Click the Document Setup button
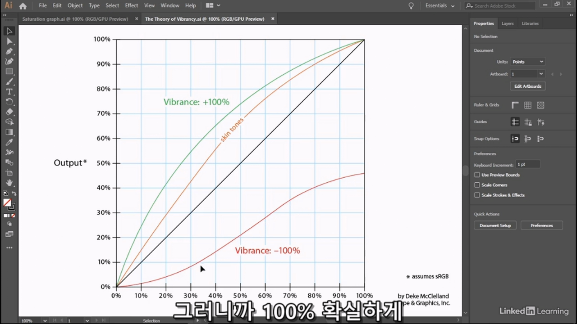This screenshot has height=324, width=577. click(495, 225)
